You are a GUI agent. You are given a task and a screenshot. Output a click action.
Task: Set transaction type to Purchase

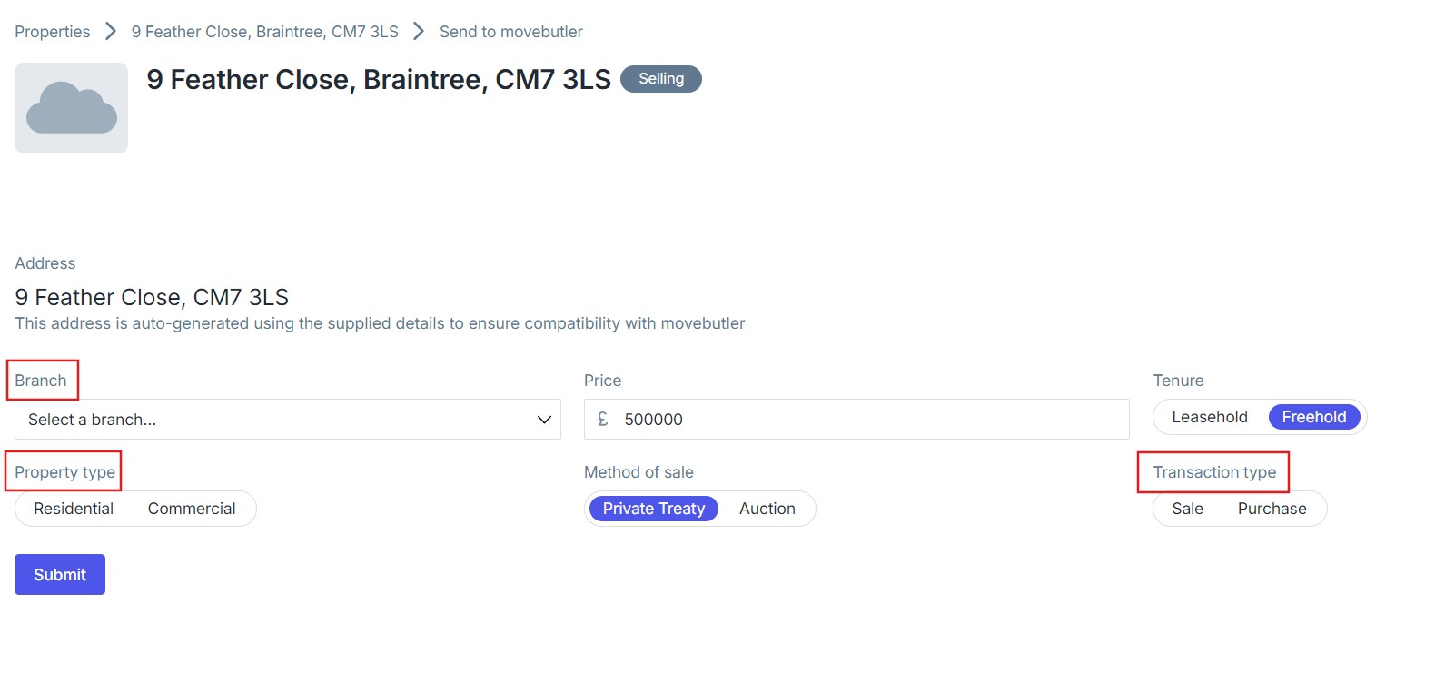point(1272,509)
